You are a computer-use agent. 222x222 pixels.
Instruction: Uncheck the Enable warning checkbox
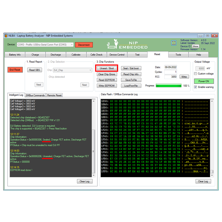pos(196,87)
